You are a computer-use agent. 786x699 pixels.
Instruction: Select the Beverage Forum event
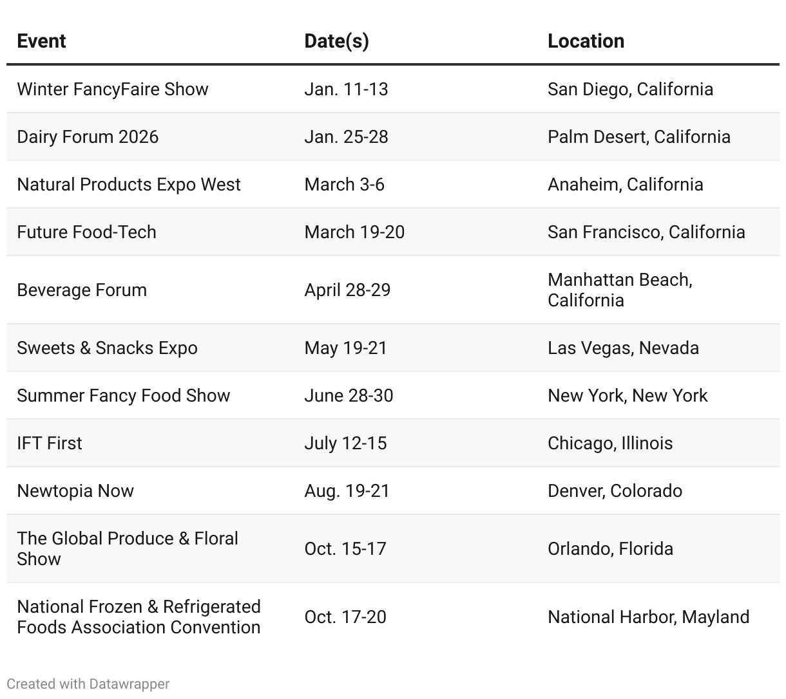(82, 290)
